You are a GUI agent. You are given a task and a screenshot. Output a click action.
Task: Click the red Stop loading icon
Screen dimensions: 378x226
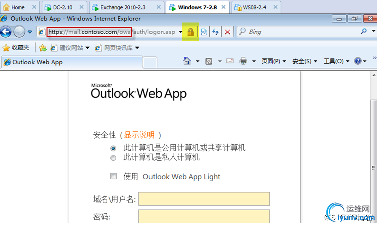tap(227, 32)
